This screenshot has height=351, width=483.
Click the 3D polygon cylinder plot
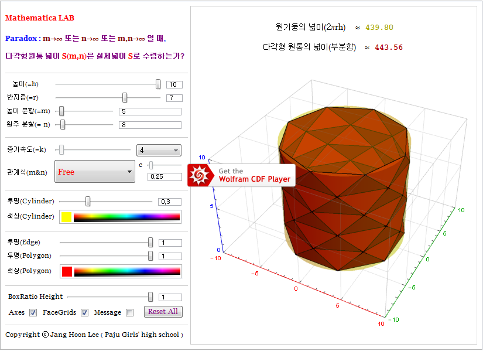344,189
